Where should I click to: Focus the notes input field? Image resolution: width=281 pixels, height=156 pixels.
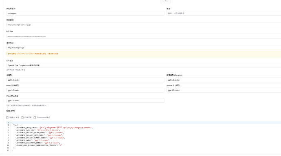(224, 13)
